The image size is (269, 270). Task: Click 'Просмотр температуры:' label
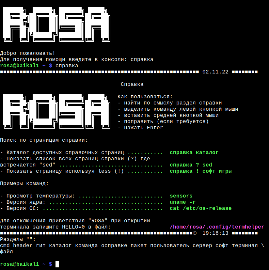(40, 196)
